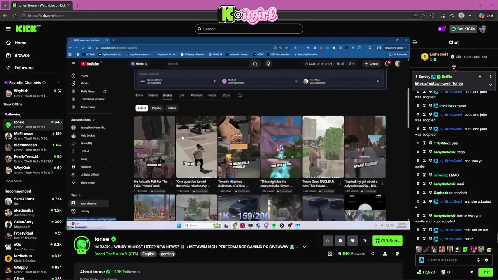
Task: Open Edge tab actions dropdown
Action: [5, 5]
